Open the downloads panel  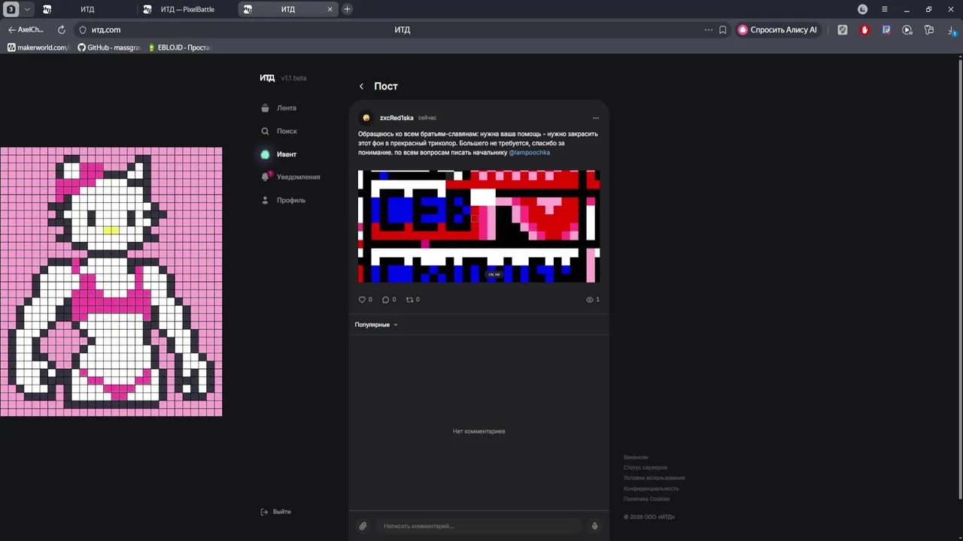click(x=951, y=30)
